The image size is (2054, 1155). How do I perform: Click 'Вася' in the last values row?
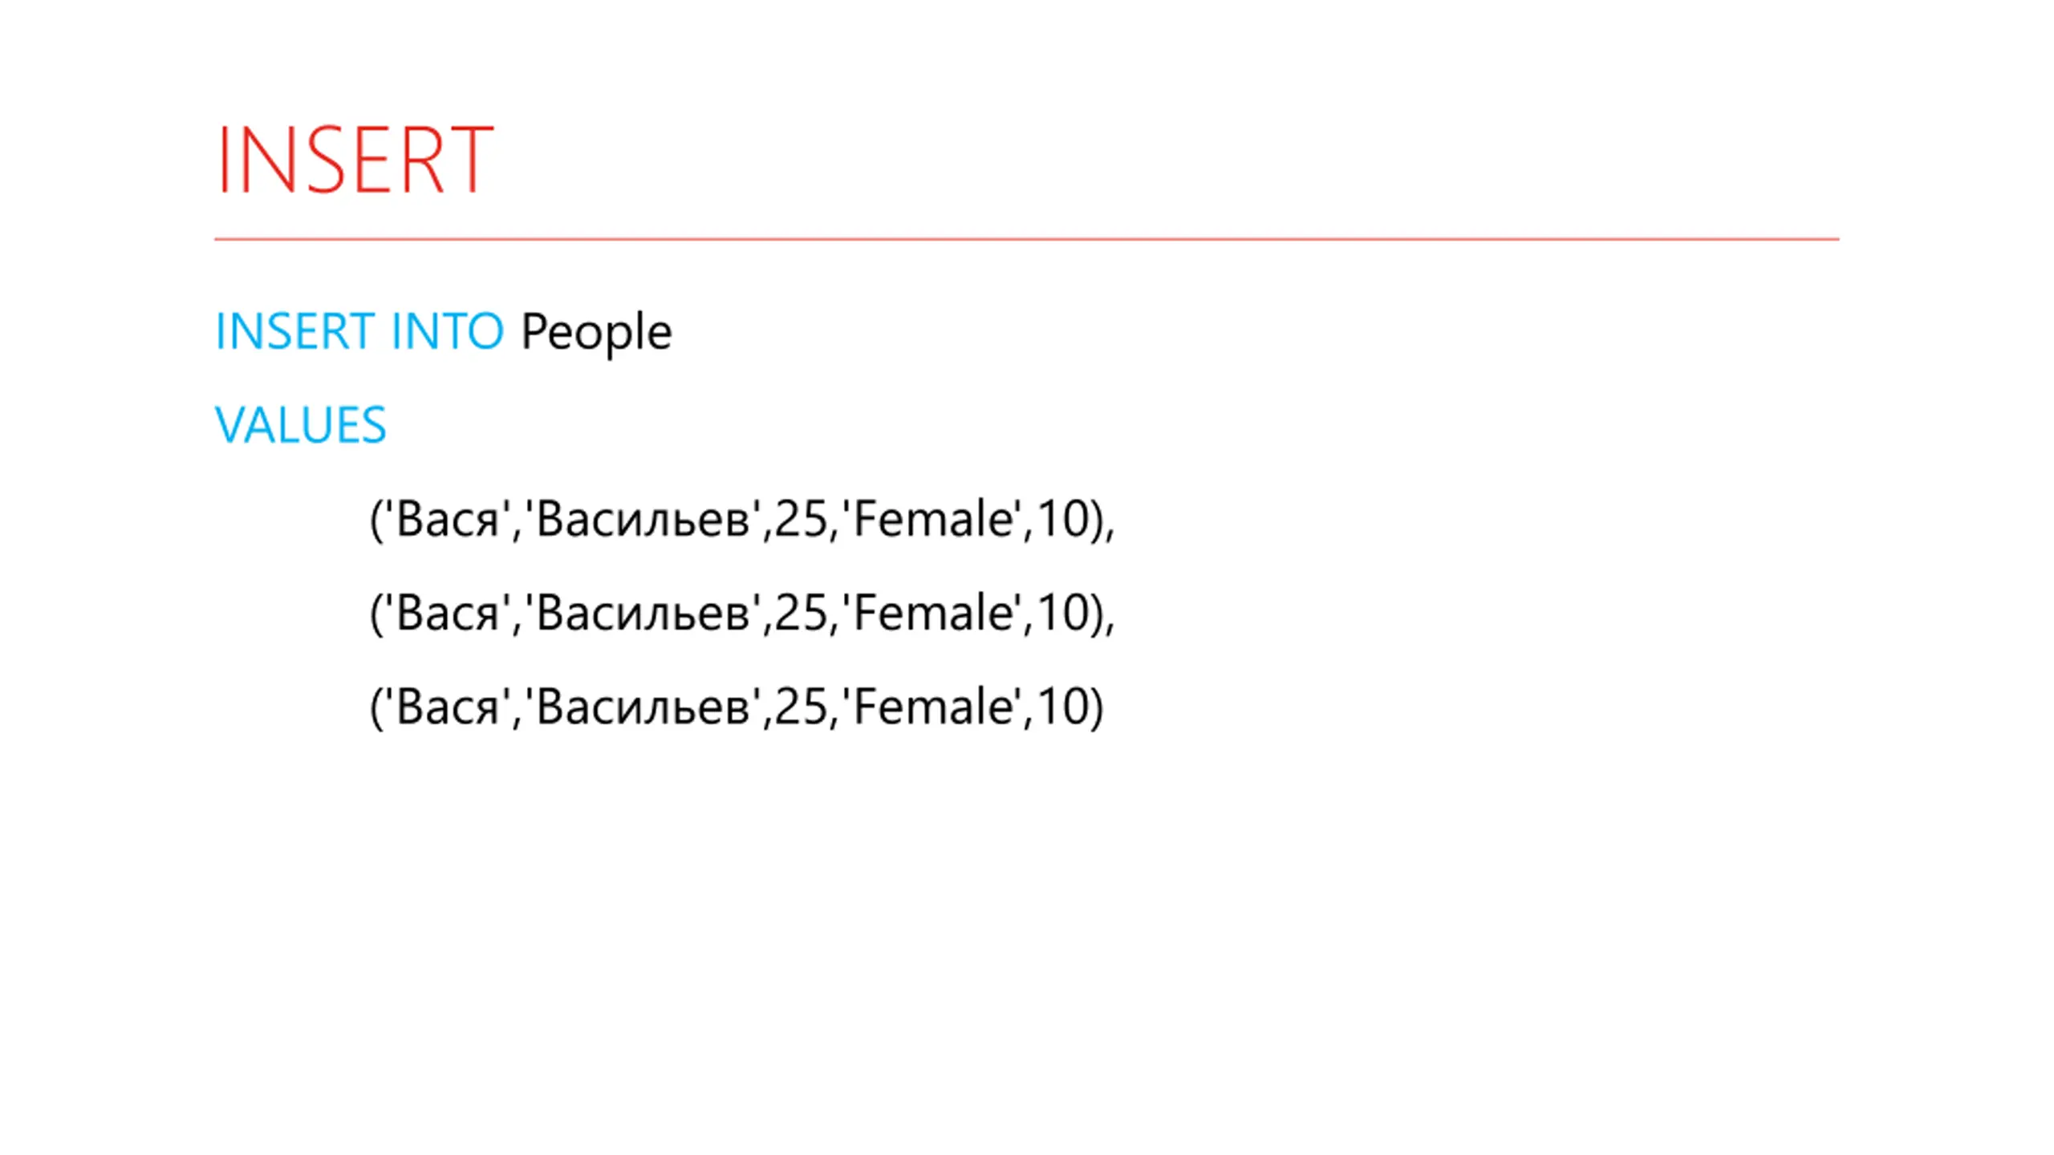tap(448, 707)
